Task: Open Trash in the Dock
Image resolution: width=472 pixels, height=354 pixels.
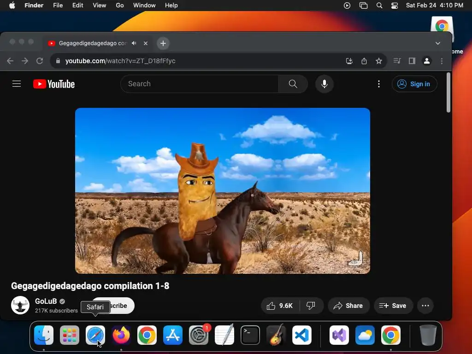Action: (428, 335)
